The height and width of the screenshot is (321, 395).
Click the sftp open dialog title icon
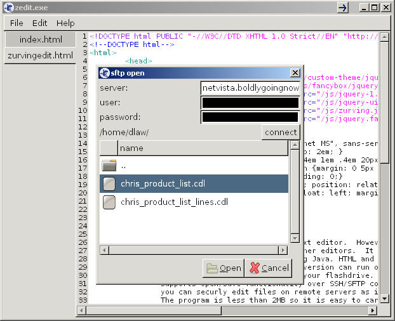[104, 73]
